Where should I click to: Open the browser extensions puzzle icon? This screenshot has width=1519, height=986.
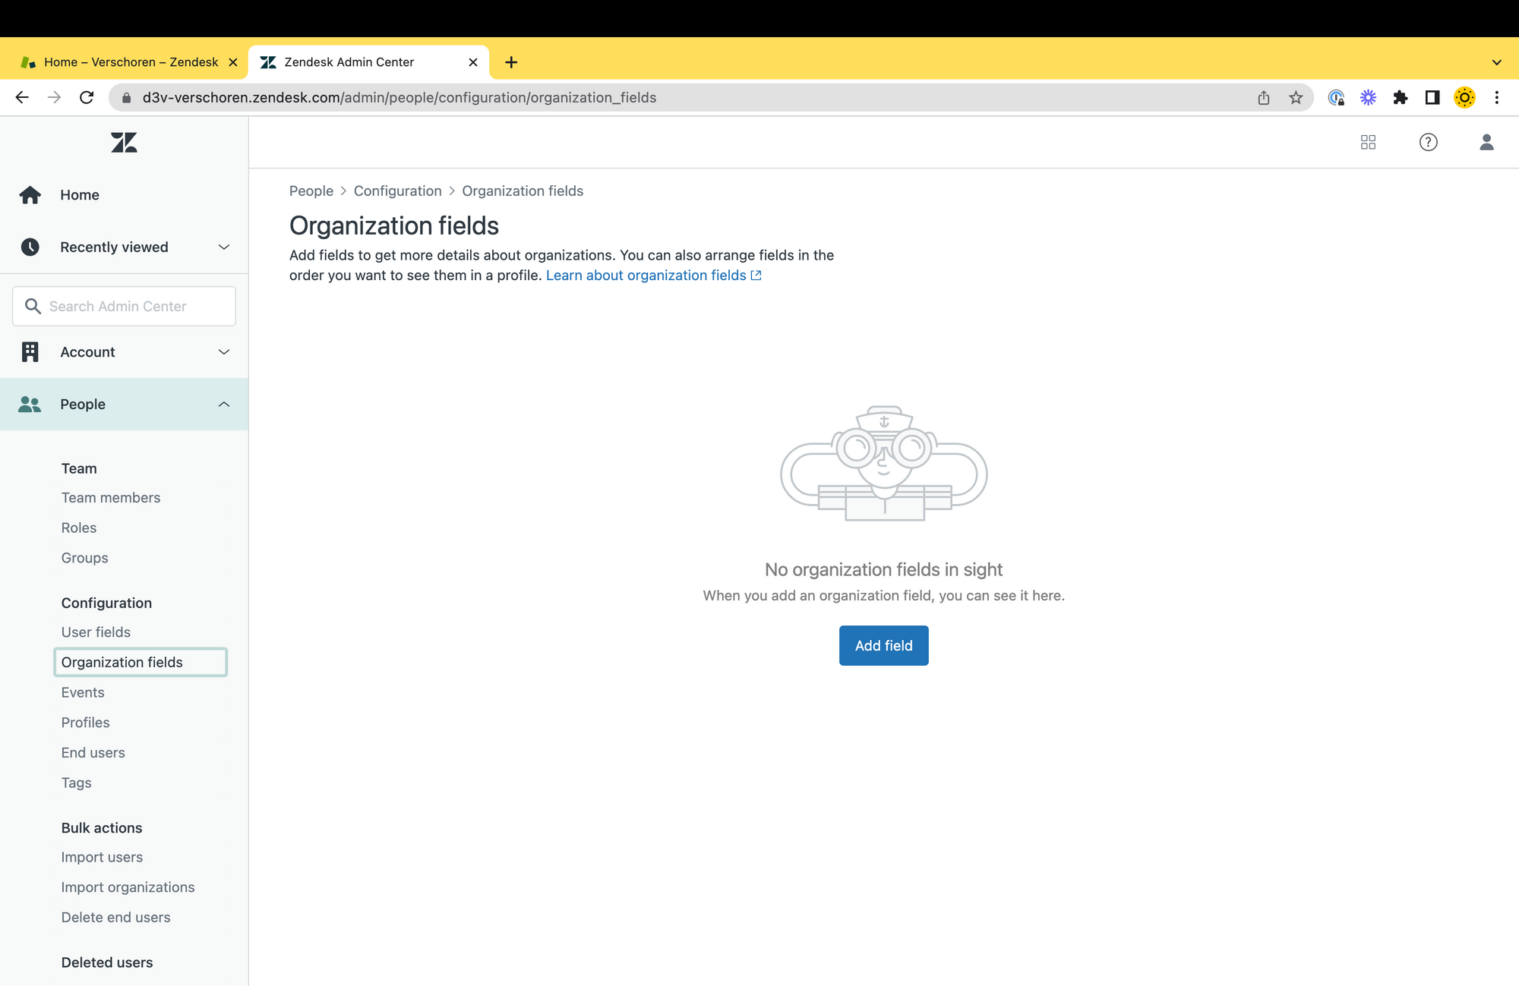(x=1400, y=97)
